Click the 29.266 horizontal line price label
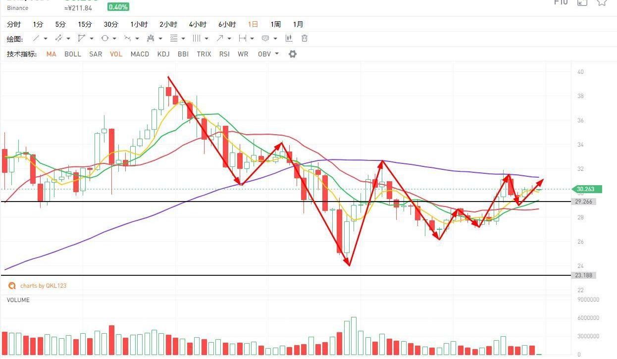This screenshot has width=617, height=359. click(583, 202)
